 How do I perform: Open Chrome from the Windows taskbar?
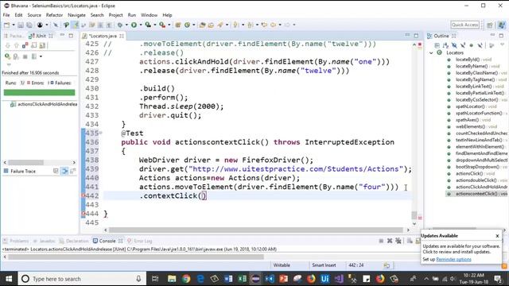pyautogui.click(x=186, y=279)
